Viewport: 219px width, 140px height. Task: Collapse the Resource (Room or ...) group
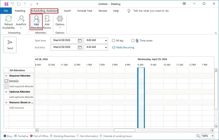(x=6, y=103)
